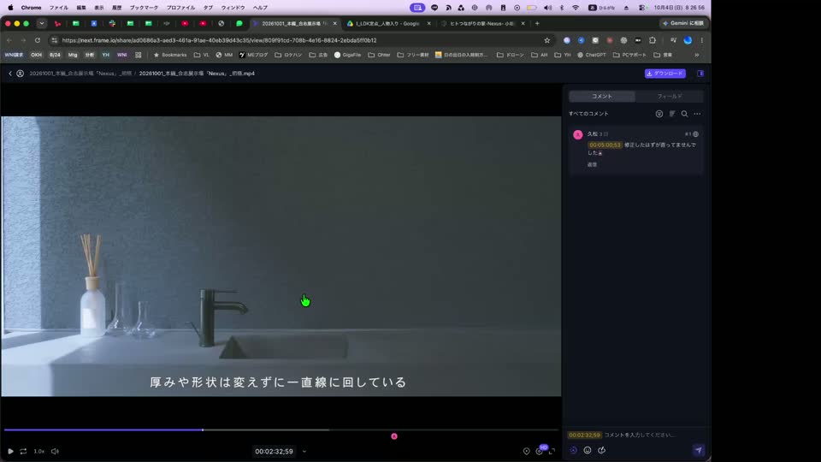Screen dimensions: 821x462
Task: Go back with the chevron in Frame.io header
Action: 10,74
